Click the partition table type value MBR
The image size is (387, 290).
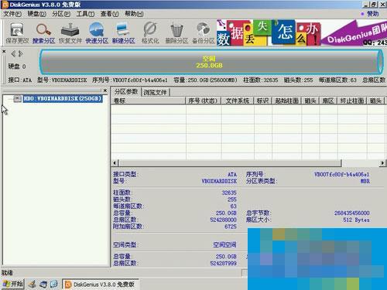click(365, 181)
